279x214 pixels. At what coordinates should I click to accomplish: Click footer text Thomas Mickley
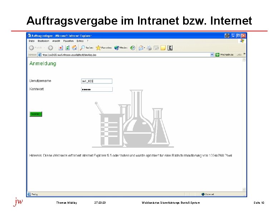pyautogui.click(x=67, y=203)
